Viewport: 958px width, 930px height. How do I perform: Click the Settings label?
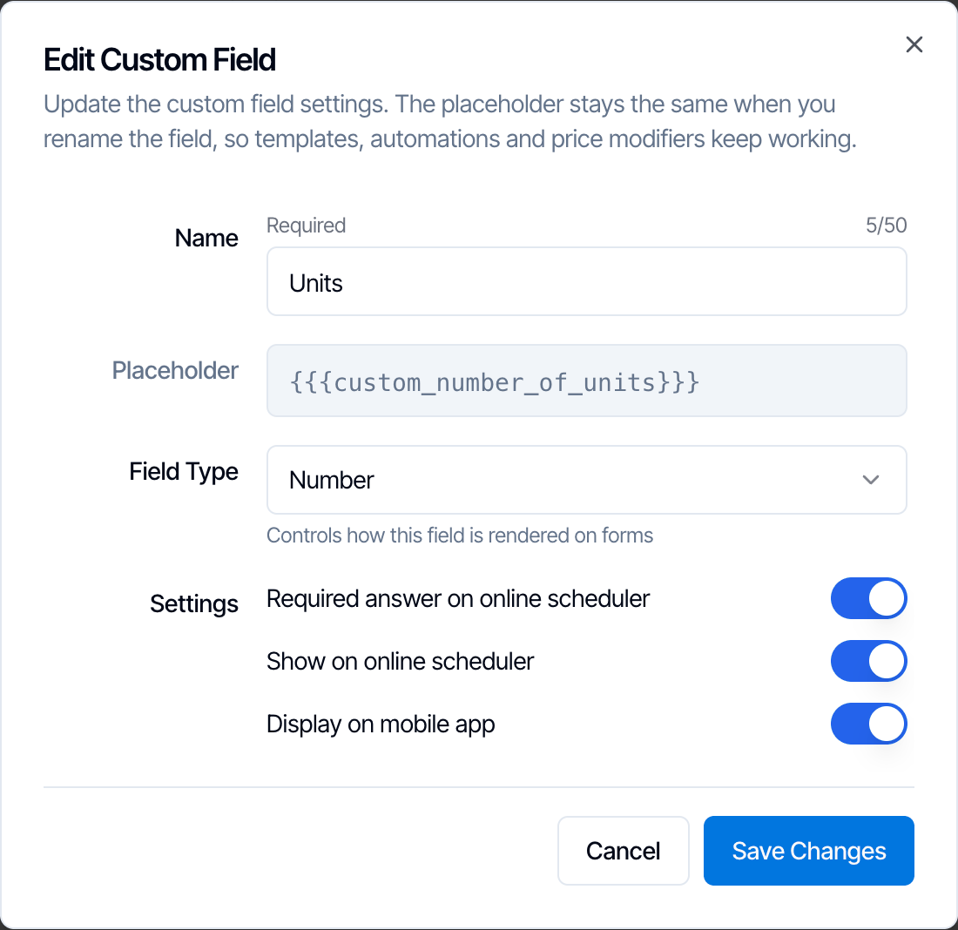tap(194, 603)
